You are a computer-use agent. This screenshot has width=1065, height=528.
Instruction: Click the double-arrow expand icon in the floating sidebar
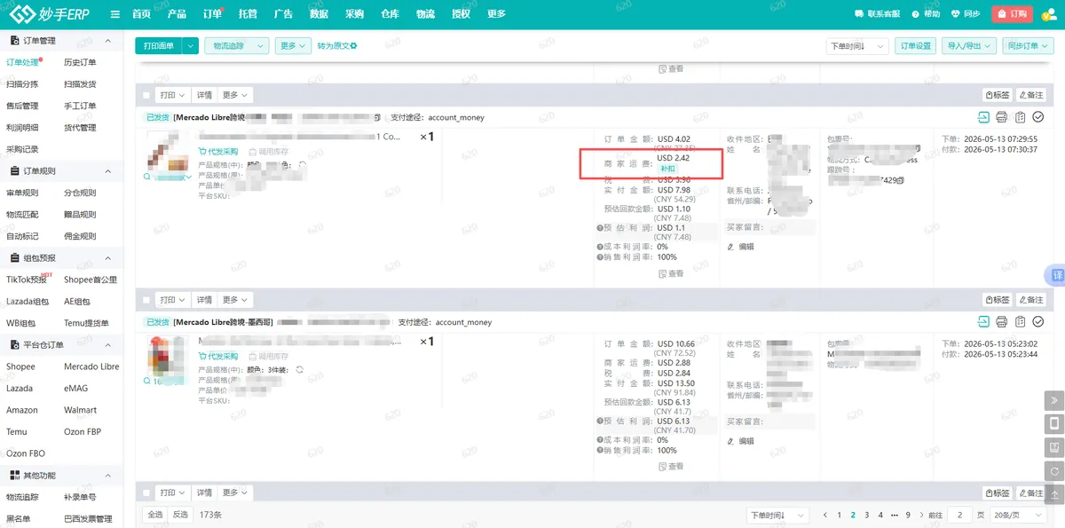click(x=1054, y=400)
